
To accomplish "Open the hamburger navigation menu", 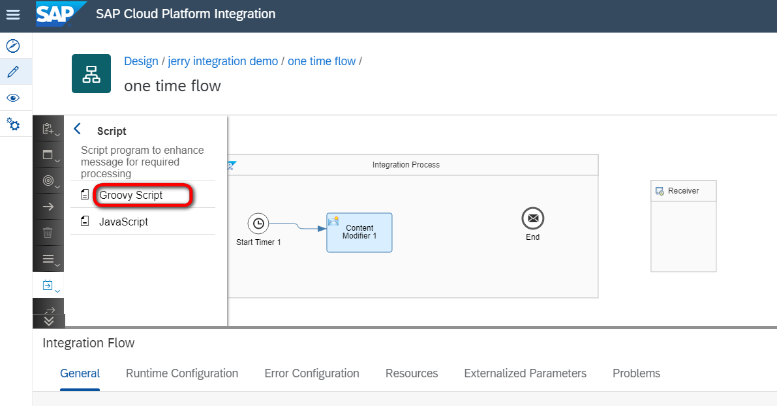I will click(13, 14).
